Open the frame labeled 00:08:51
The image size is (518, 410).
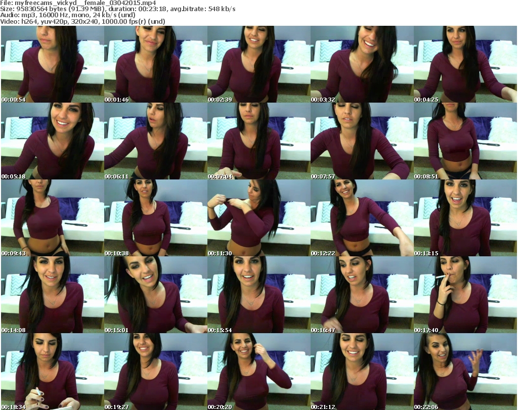point(465,141)
